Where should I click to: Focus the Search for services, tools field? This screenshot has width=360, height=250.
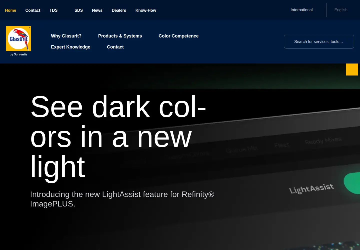pos(319,41)
